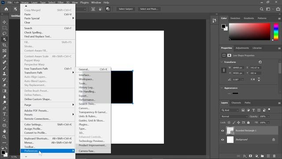Add a layer mask icon
The image size is (282, 159).
251,156
